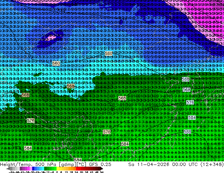Image resolution: width=224 pixels, height=173 pixels.
Task: Click the date '11-04-2026'
Action: coord(153,165)
